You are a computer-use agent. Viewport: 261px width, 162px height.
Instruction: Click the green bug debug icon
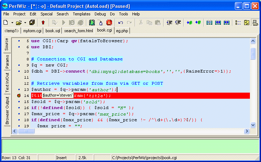point(92,23)
